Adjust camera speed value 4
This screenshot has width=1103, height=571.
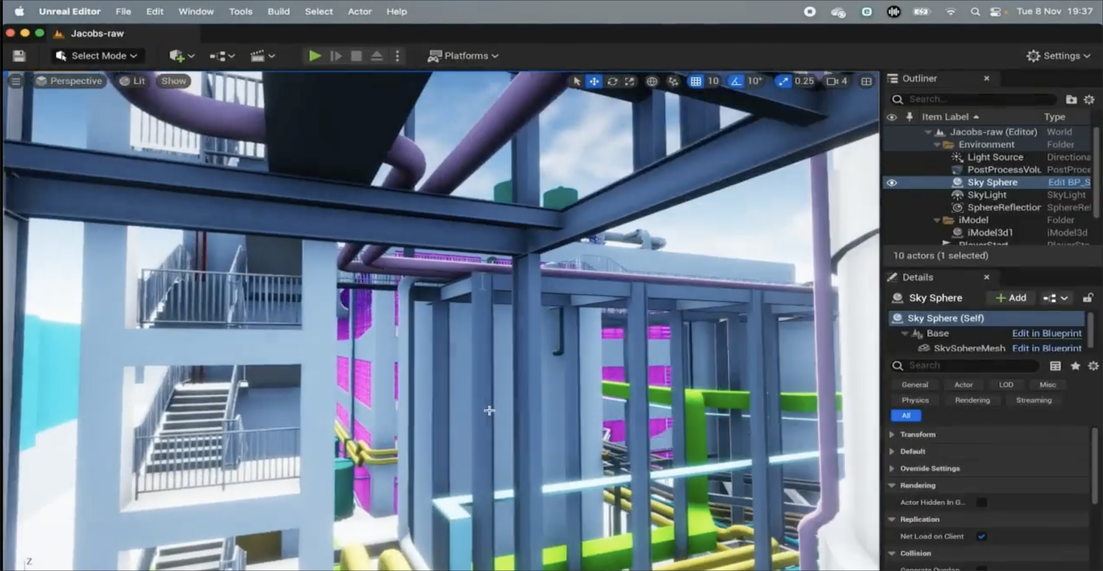pos(837,81)
